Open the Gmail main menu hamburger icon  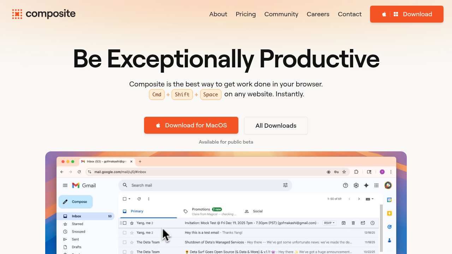coord(65,186)
